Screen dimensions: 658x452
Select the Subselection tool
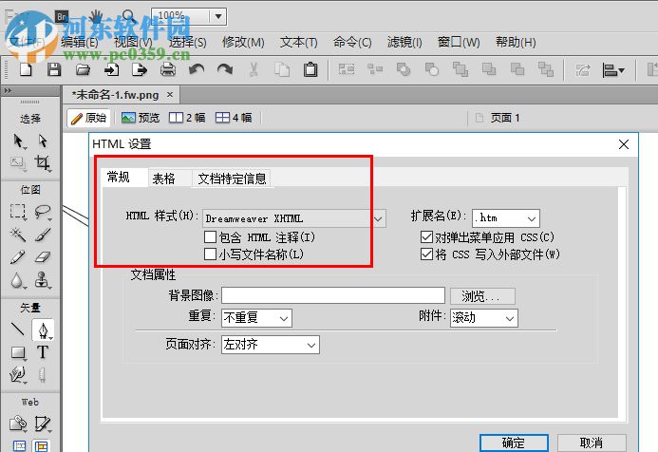point(43,141)
